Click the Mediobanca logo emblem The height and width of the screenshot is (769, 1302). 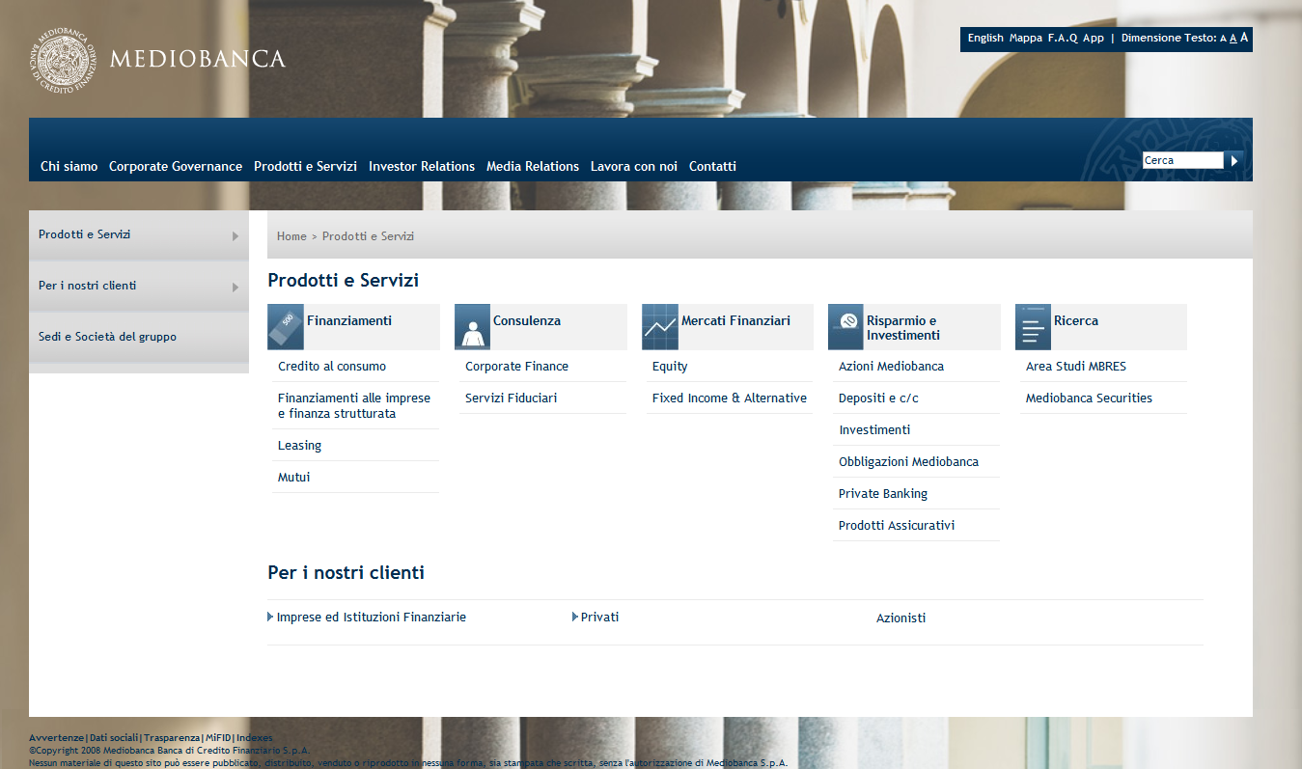click(x=63, y=60)
